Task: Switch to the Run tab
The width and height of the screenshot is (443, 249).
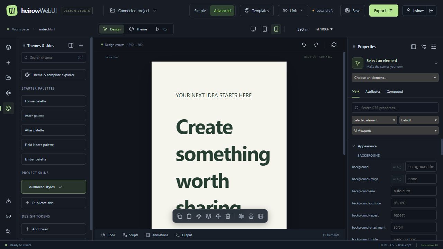Action: (162, 29)
